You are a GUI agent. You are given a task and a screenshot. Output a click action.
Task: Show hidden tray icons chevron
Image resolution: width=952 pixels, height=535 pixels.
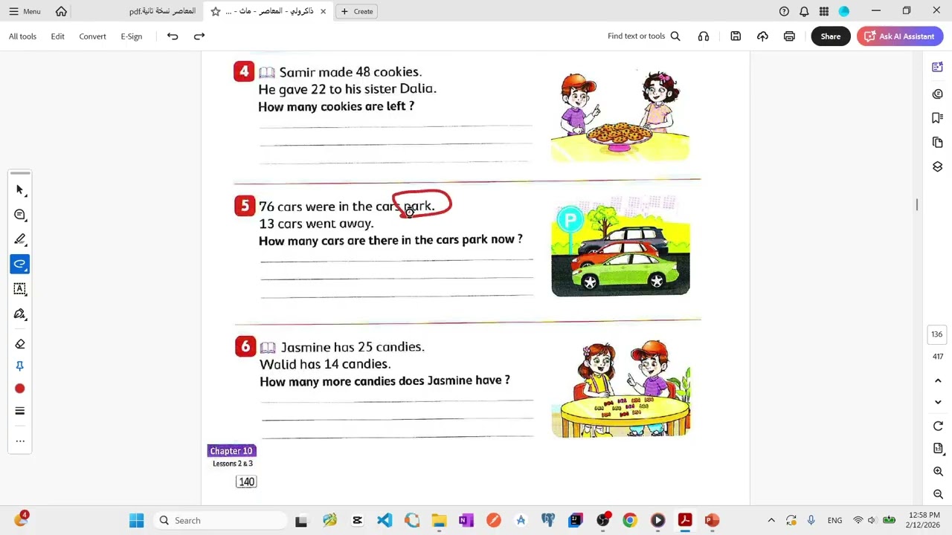pos(771,520)
